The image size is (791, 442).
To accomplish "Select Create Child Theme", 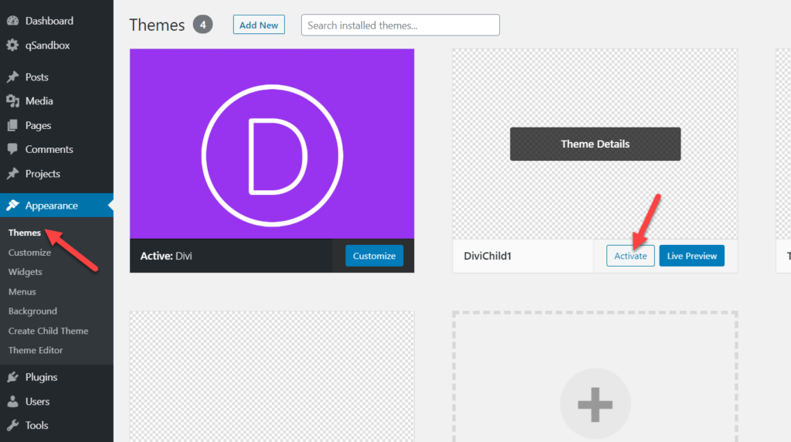I will pyautogui.click(x=49, y=331).
